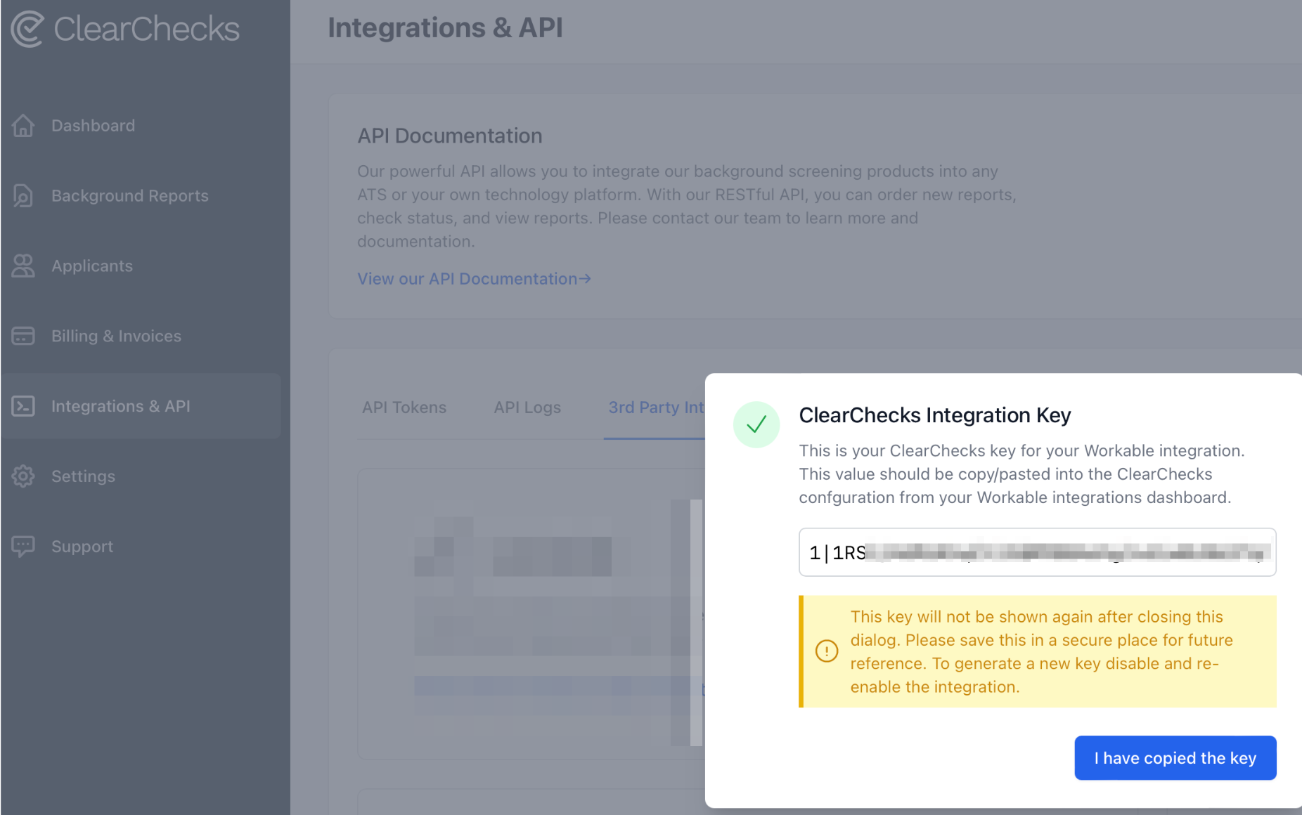Select the 3rd Party Integrations tab
Screen dimensions: 1302x815
tap(656, 407)
